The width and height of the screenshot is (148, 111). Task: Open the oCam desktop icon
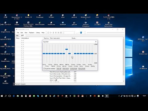pyautogui.click(x=63, y=16)
